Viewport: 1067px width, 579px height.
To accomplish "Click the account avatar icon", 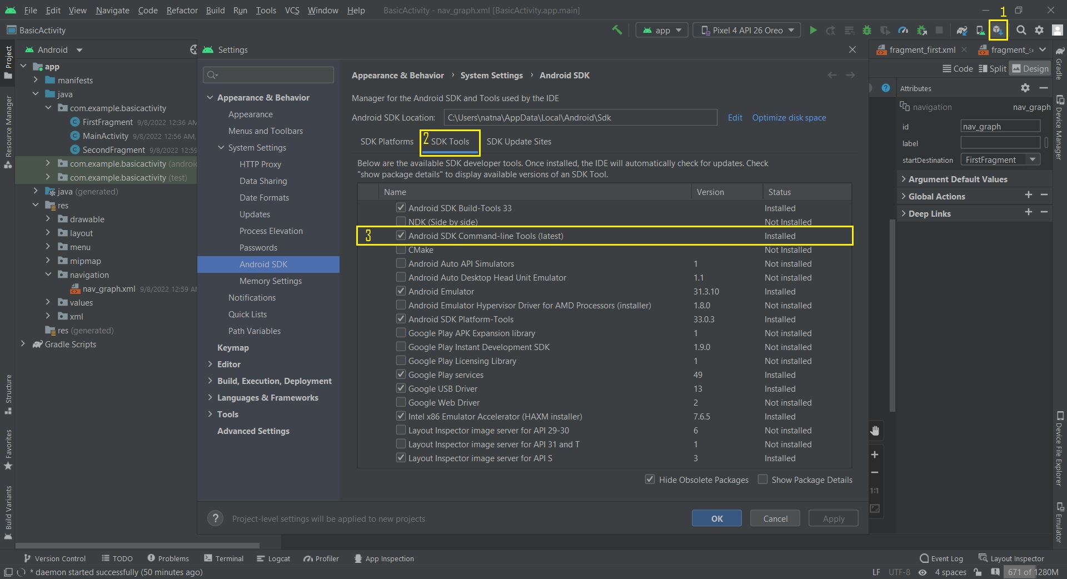I will (x=1058, y=31).
